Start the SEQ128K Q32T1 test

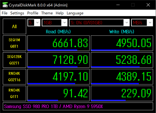pos(14,60)
